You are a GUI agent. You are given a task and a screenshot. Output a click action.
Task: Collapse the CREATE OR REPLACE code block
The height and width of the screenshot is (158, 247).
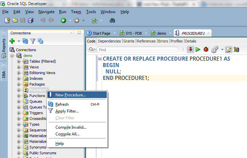tap(100, 59)
